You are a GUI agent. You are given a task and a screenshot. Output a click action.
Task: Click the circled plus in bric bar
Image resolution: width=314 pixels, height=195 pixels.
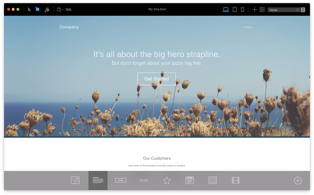298,181
